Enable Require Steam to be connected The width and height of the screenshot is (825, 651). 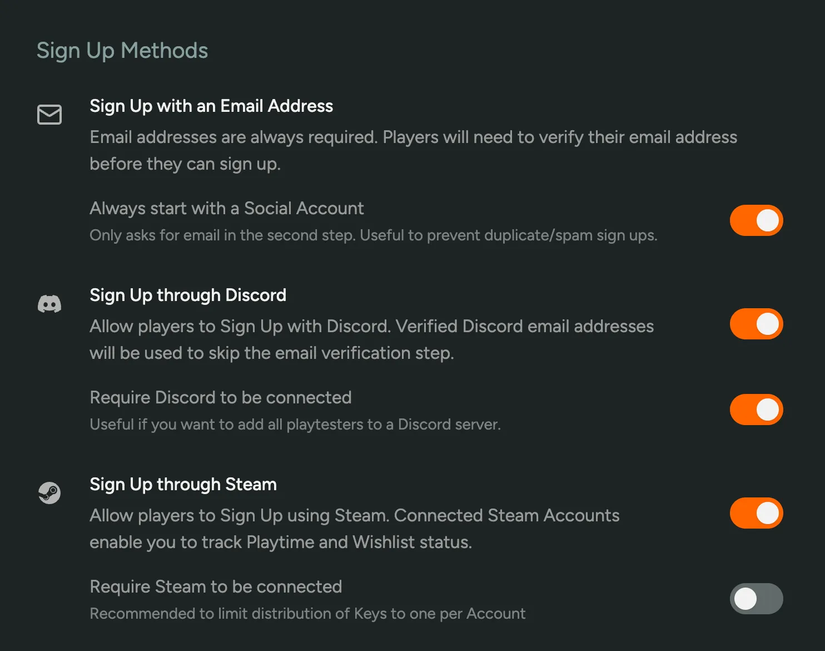tap(756, 599)
